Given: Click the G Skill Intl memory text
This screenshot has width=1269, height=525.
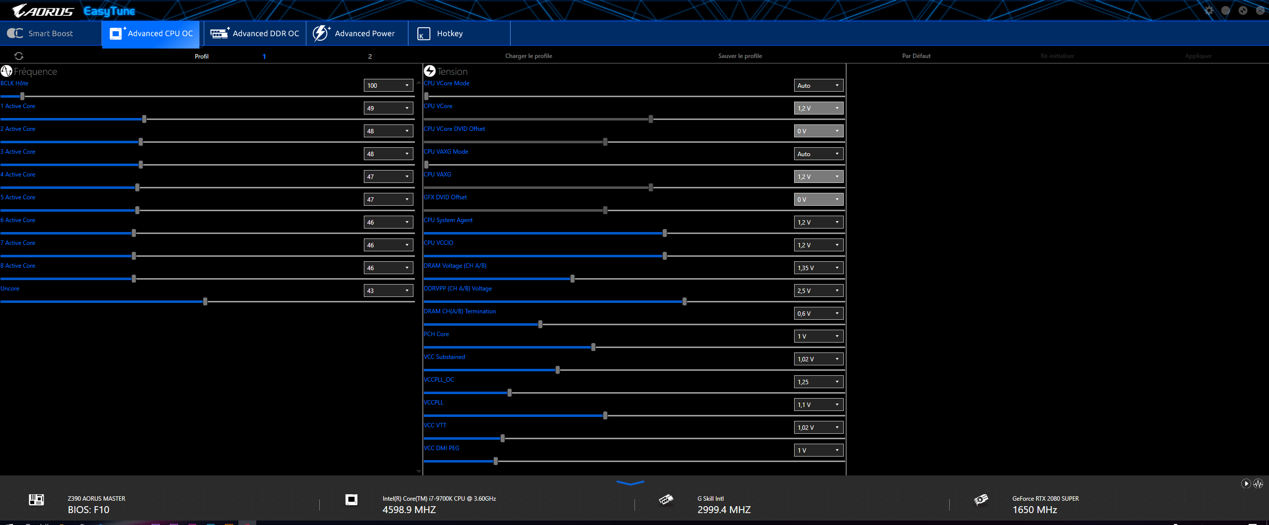Looking at the screenshot, I should pos(710,499).
